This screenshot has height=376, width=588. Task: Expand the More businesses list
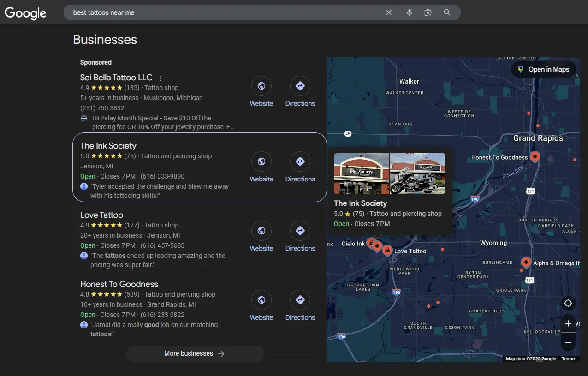tap(195, 354)
